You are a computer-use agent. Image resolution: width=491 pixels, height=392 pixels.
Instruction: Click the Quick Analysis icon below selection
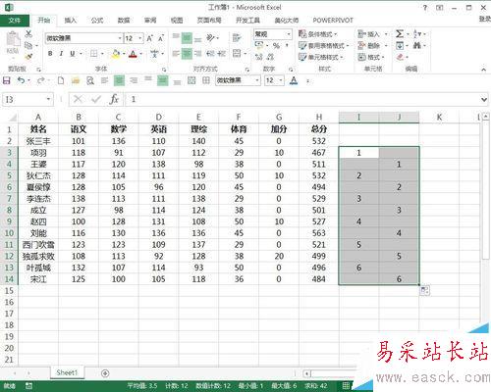pos(424,290)
